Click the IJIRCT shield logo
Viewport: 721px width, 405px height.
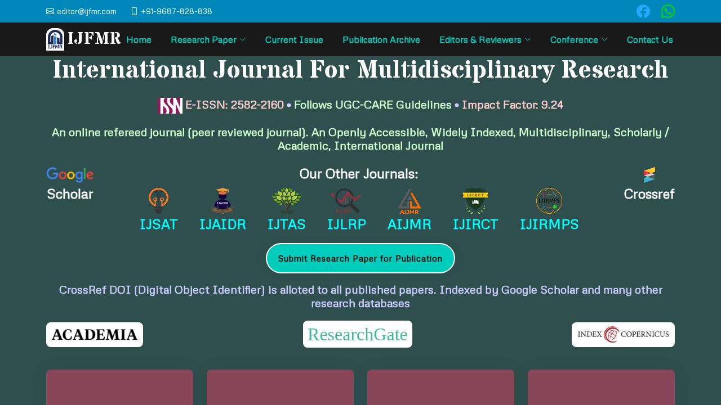475,201
